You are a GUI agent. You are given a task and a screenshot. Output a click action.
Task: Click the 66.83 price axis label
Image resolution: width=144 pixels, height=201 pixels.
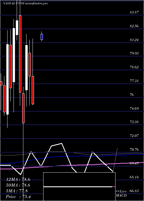(x=134, y=191)
